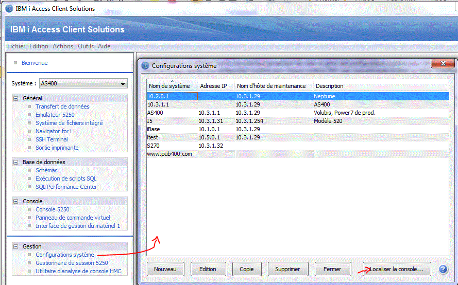The width and height of the screenshot is (458, 285).
Task: Open Configurations système link
Action: click(x=65, y=255)
